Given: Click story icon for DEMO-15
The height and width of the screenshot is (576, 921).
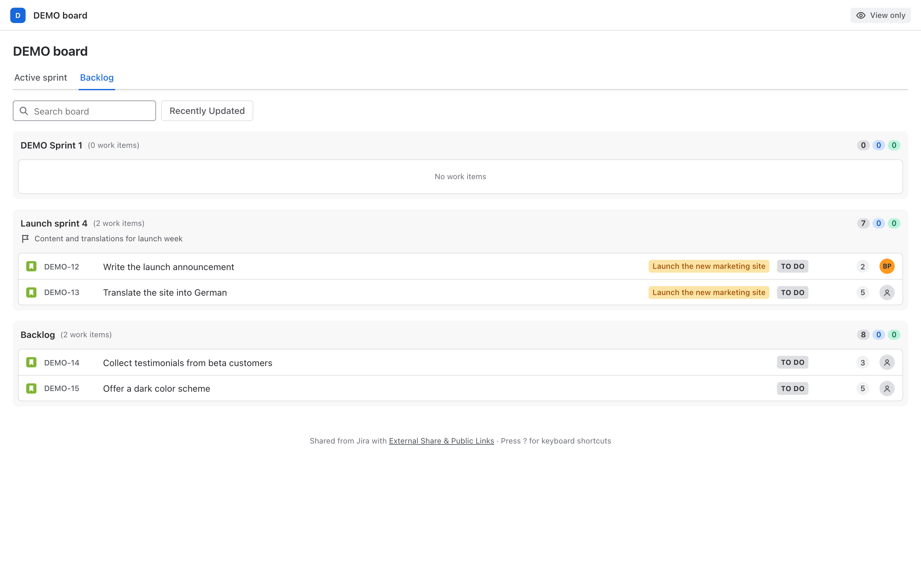Looking at the screenshot, I should click(31, 388).
